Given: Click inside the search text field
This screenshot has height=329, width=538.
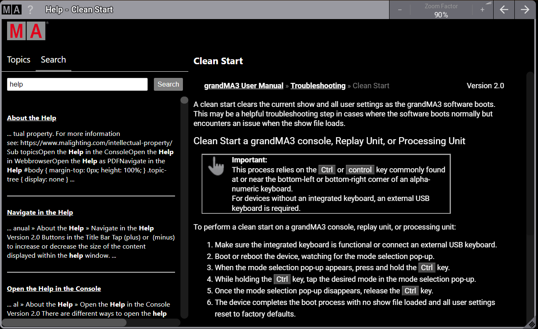Looking at the screenshot, I should tap(77, 84).
